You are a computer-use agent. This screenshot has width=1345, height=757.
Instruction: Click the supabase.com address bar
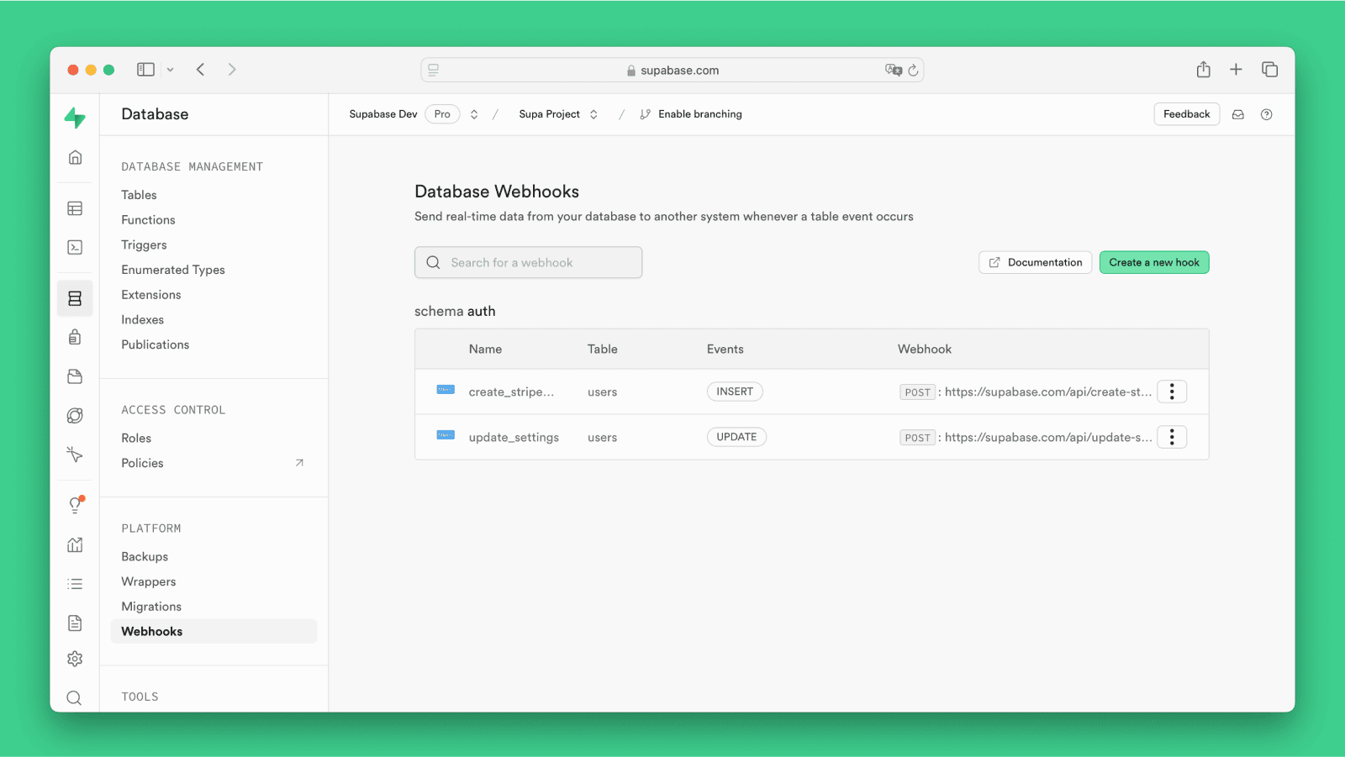click(x=672, y=71)
